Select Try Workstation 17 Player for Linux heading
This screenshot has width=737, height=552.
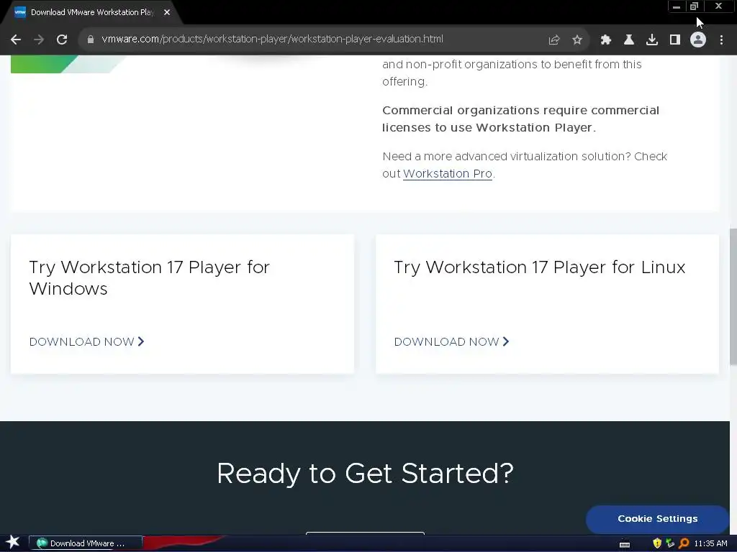click(540, 267)
